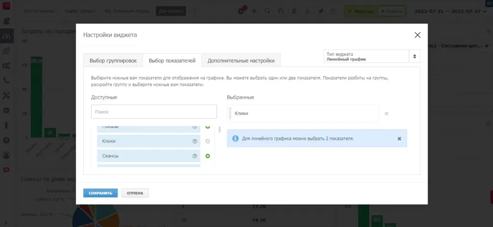This screenshot has height=227, width=493.
Task: Open the Тип виджета dropdown
Action: coord(372,57)
